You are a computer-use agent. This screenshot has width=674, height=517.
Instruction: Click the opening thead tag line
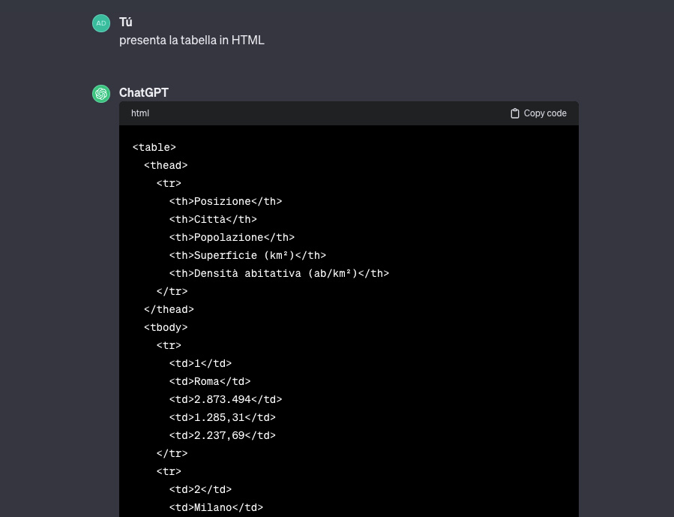pos(166,166)
